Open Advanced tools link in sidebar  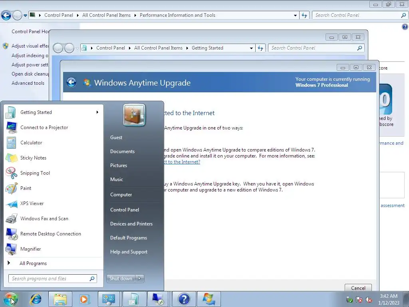pyautogui.click(x=28, y=83)
